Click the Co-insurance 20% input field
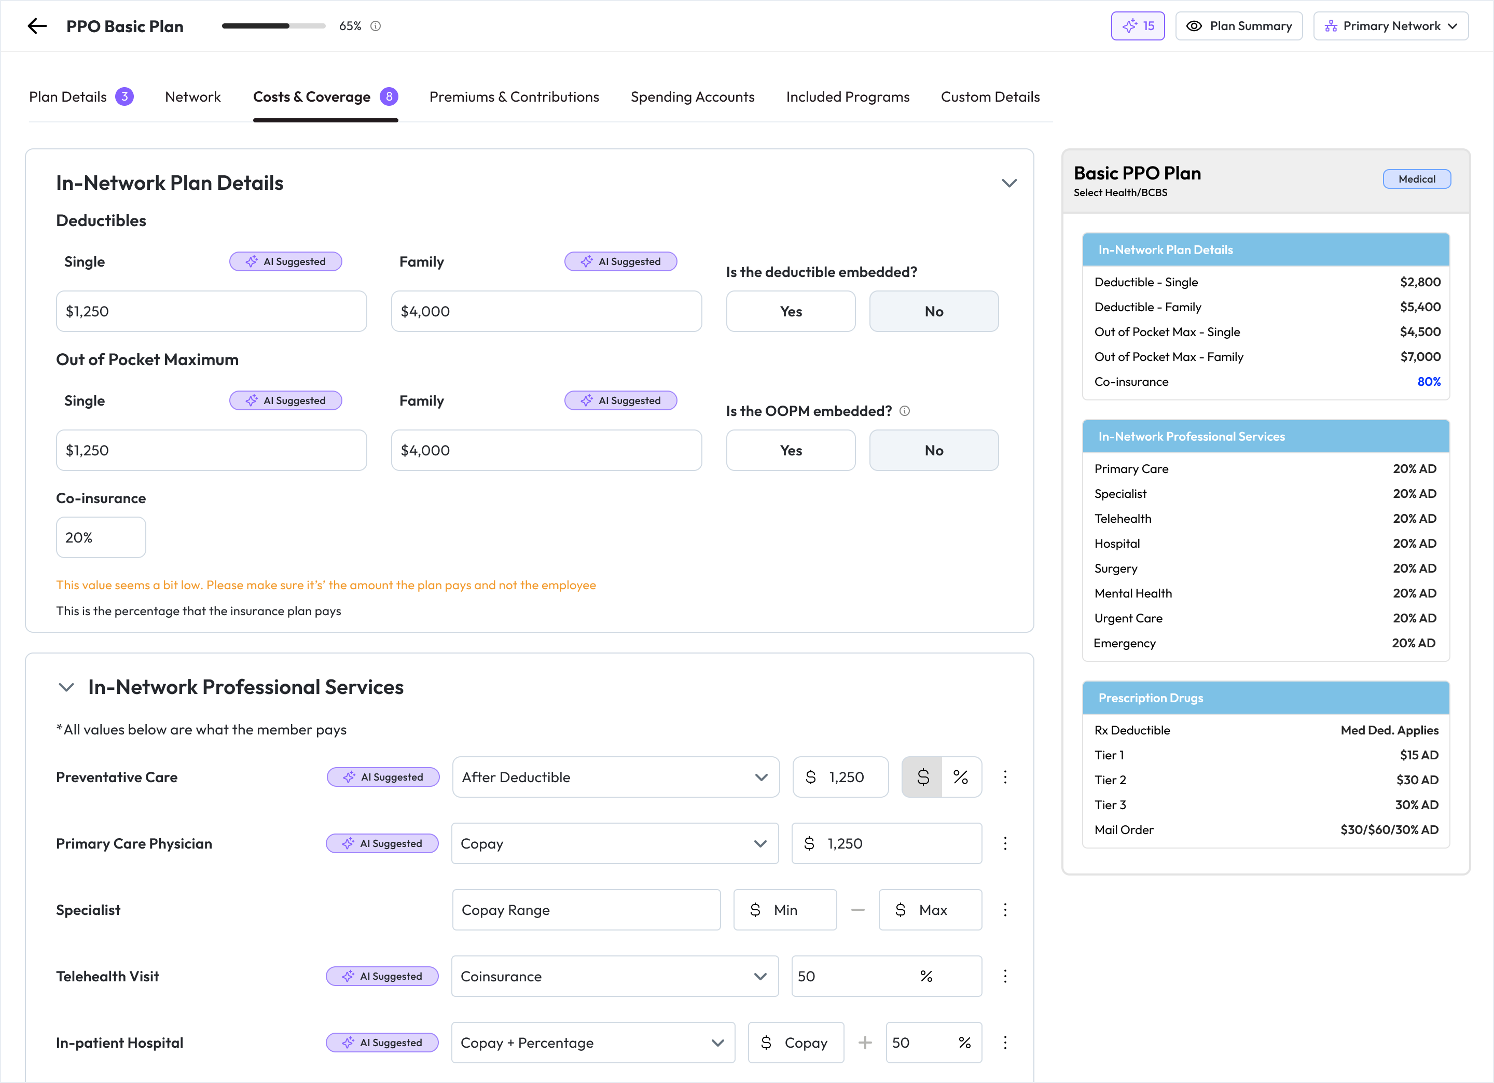The width and height of the screenshot is (1494, 1083). point(101,537)
